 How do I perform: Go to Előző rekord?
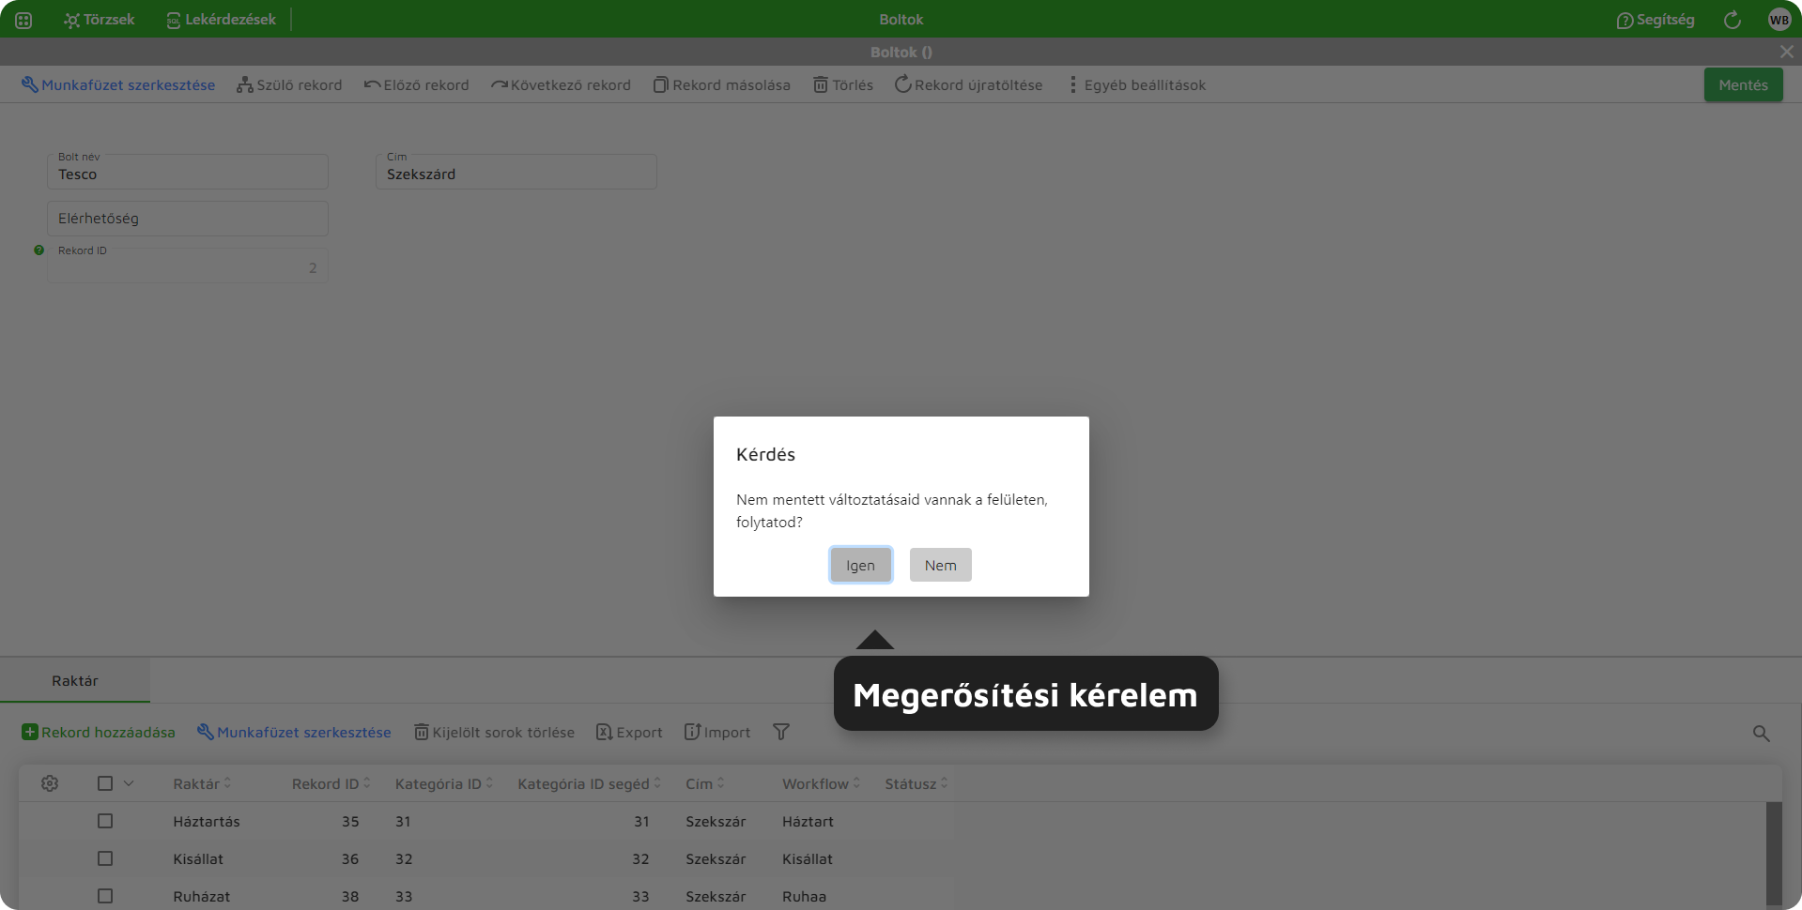click(416, 84)
